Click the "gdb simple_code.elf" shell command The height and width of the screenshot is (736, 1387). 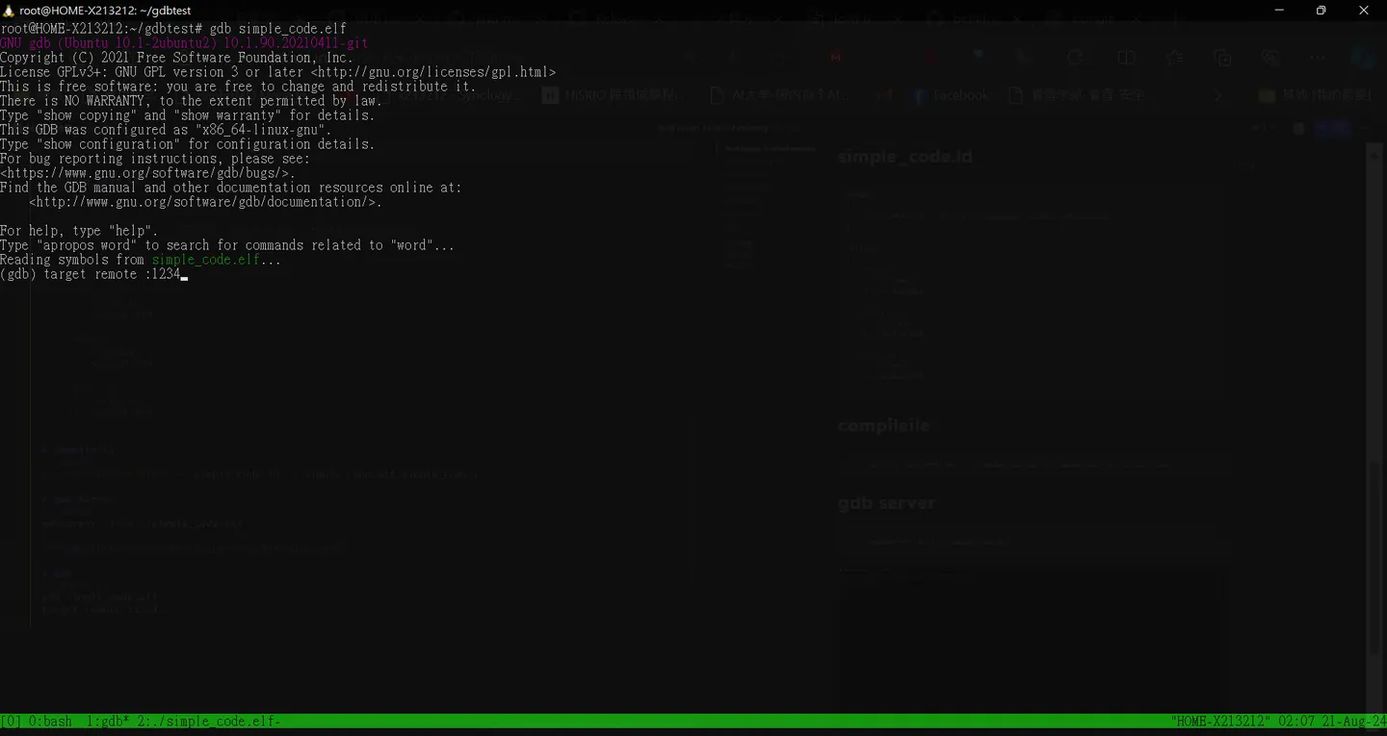(278, 29)
